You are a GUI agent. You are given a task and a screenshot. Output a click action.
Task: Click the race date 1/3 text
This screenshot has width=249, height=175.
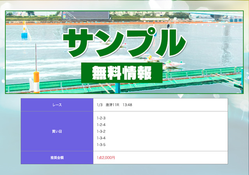click(100, 105)
